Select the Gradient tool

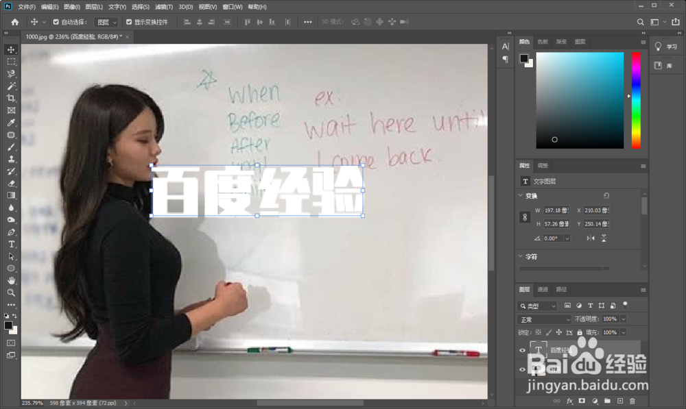tap(11, 195)
